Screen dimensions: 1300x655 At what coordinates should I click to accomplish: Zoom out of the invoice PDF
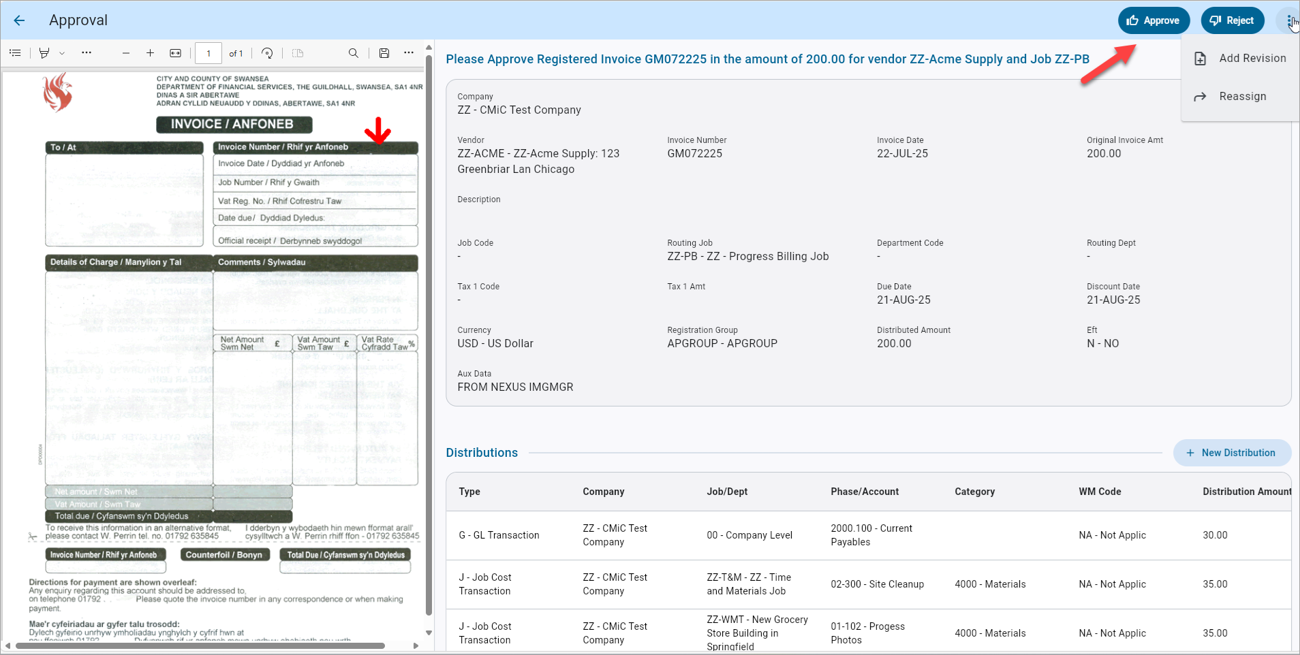click(x=126, y=53)
